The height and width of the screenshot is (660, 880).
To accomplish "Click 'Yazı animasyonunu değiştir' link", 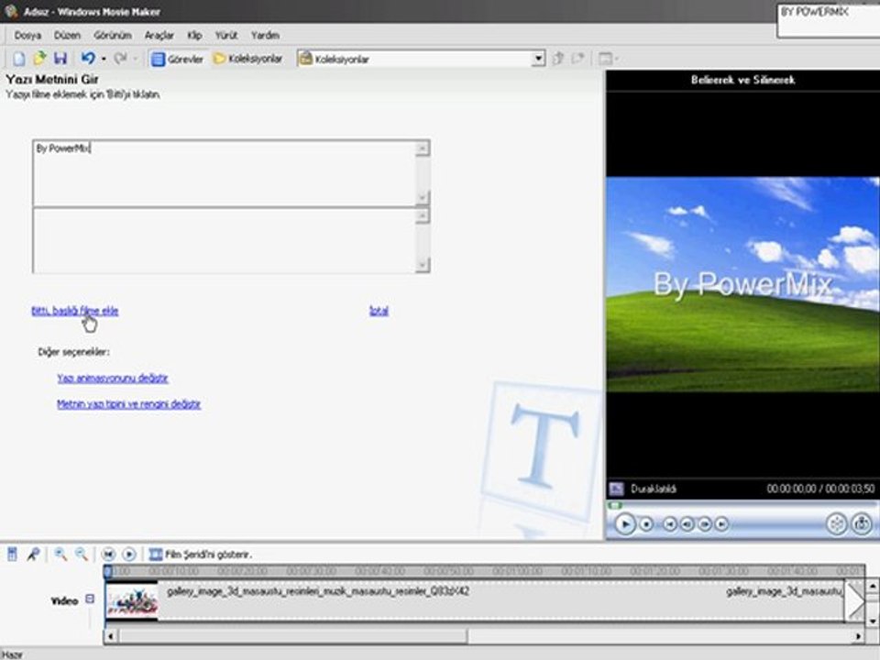I will (112, 378).
